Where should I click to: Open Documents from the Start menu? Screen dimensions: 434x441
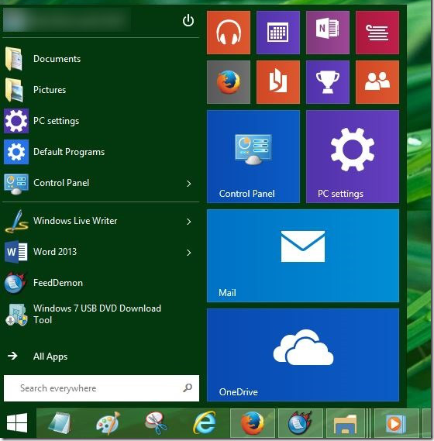click(x=101, y=59)
